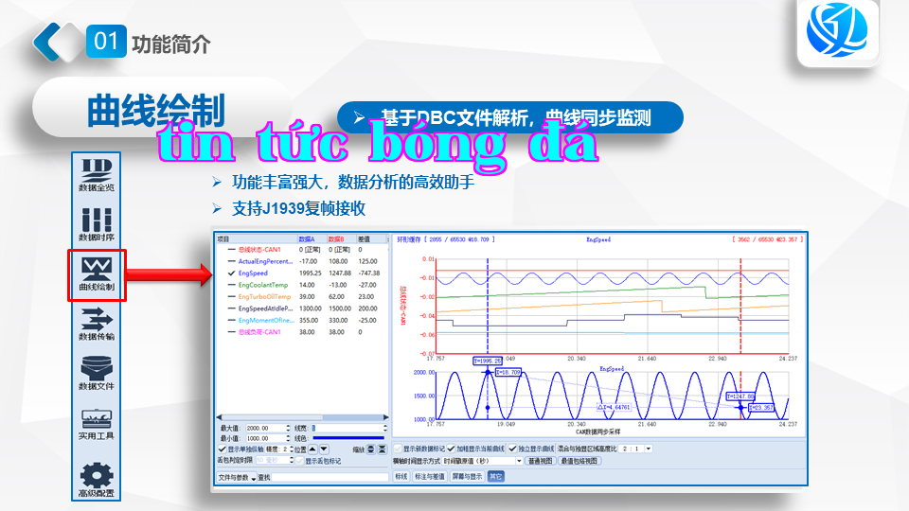Viewport: 909px width, 511px height.
Task: Open the 混合与独显区域高度比 2:1 dropdown
Action: coord(636,449)
